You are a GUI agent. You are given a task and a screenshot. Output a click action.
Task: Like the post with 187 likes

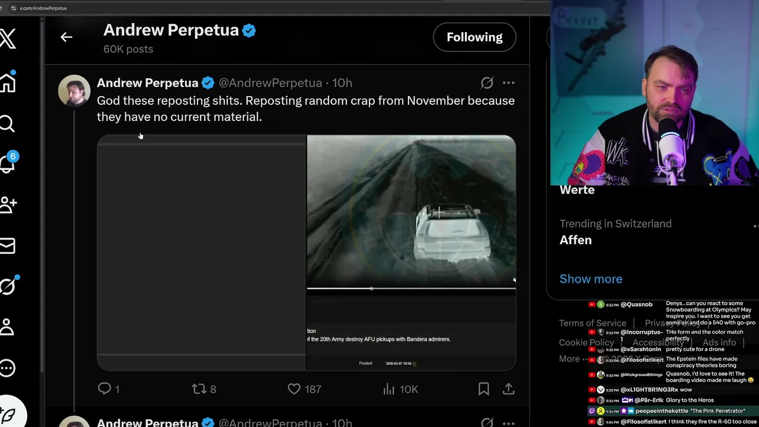304,389
